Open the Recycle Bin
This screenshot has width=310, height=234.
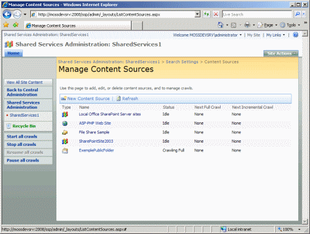click(x=24, y=126)
